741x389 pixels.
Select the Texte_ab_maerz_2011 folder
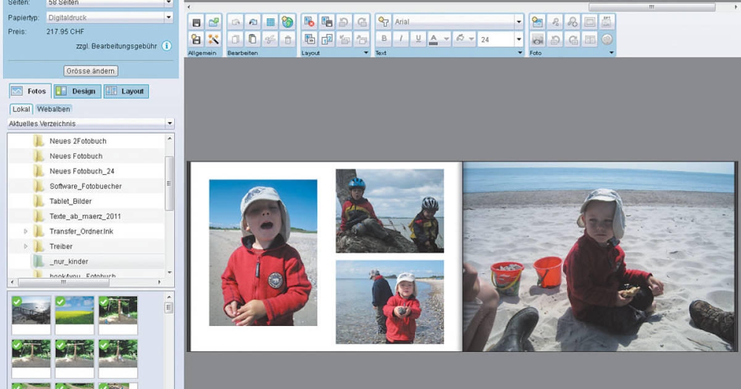pyautogui.click(x=86, y=216)
